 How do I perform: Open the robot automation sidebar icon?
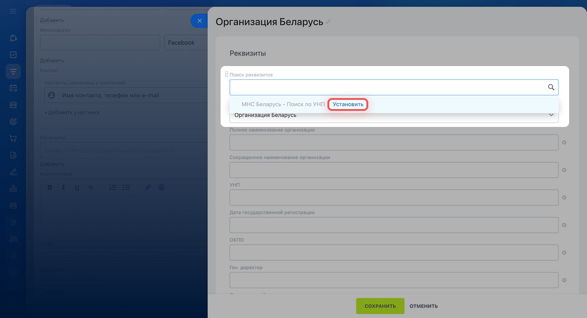point(13,205)
